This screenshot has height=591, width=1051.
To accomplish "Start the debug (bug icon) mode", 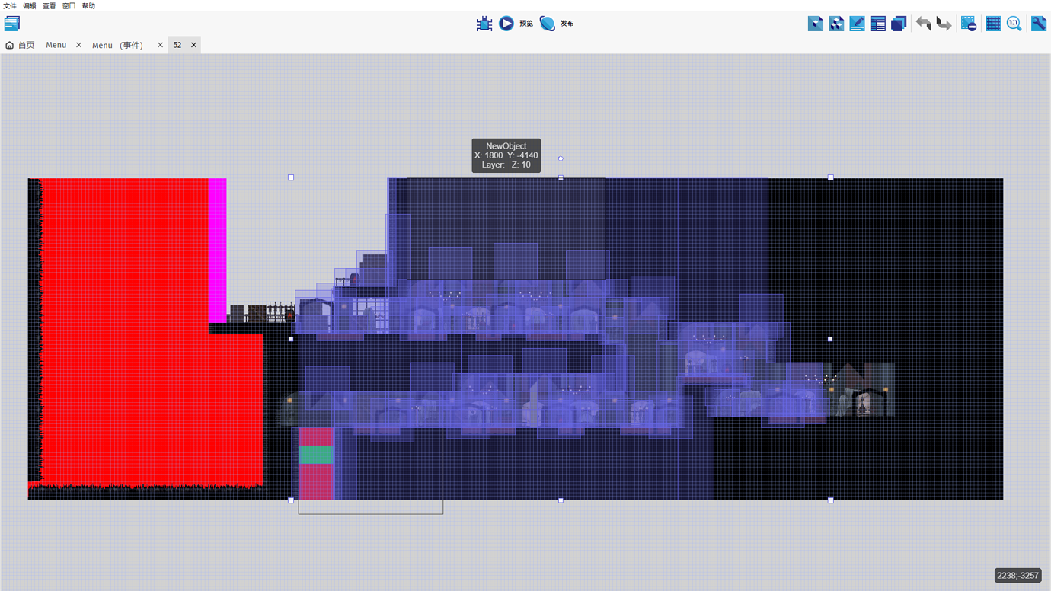I will 484,23.
